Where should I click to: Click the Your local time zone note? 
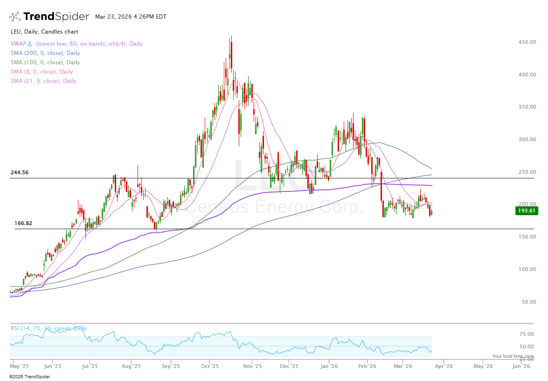coord(513,356)
